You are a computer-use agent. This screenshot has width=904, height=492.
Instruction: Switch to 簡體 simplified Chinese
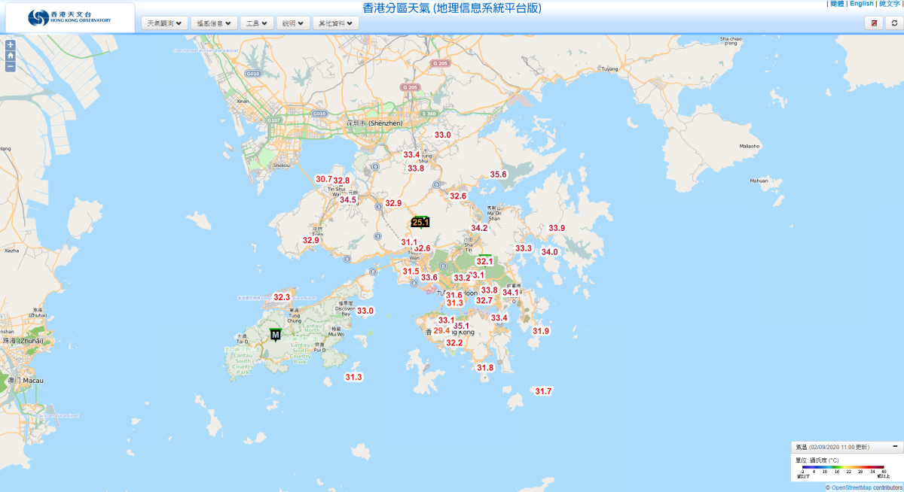point(837,4)
